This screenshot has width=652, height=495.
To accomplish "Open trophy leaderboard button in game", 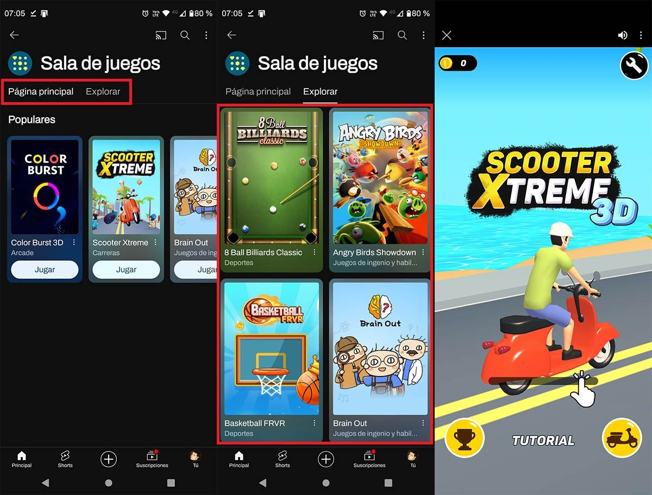I will point(464,437).
